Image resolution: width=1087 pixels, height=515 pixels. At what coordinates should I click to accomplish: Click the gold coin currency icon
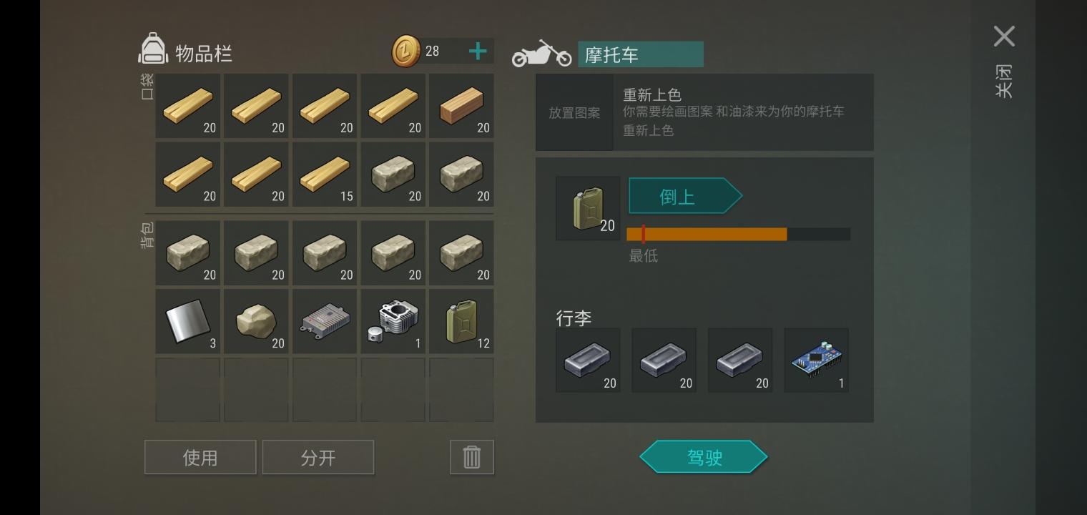[406, 51]
